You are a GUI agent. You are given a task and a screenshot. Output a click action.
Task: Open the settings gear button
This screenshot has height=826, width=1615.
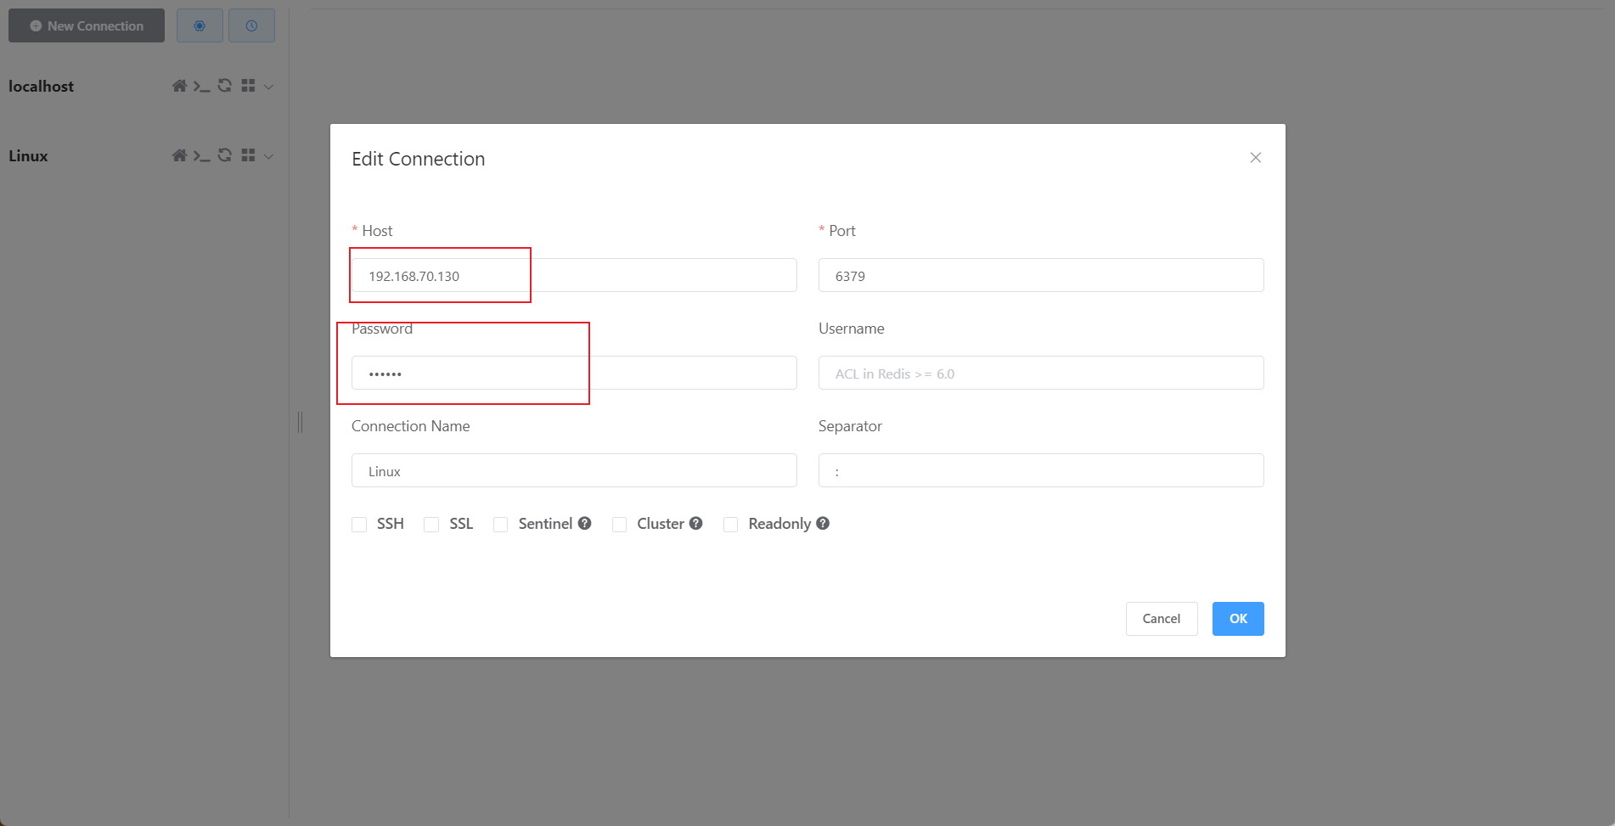200,25
